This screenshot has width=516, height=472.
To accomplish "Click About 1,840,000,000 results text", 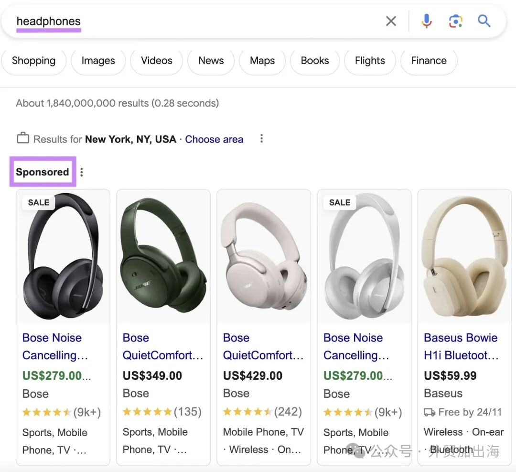I will (x=117, y=103).
